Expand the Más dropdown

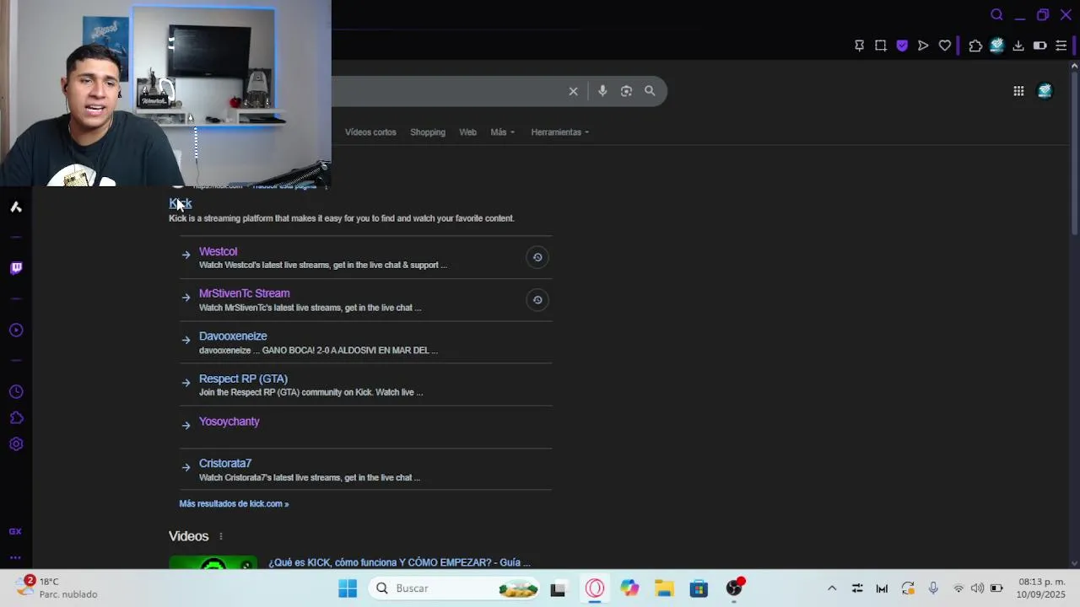click(502, 132)
